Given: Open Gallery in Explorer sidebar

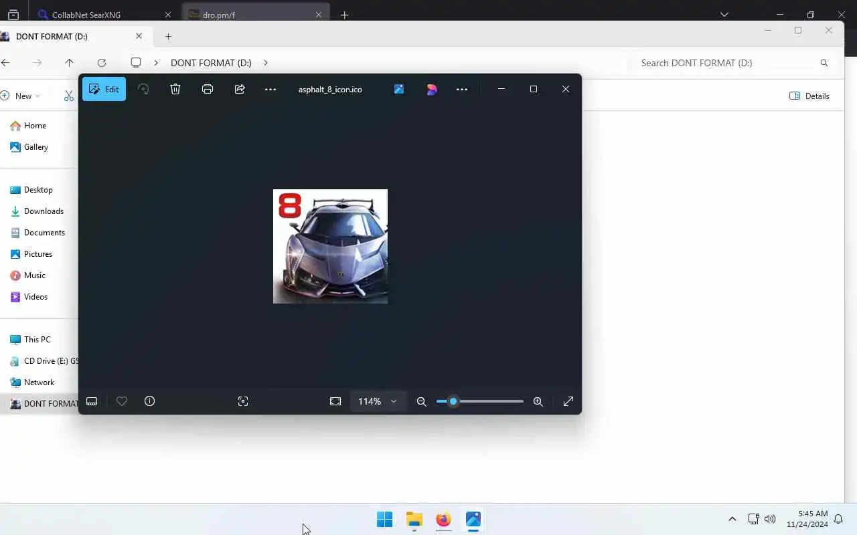Looking at the screenshot, I should [x=30, y=146].
